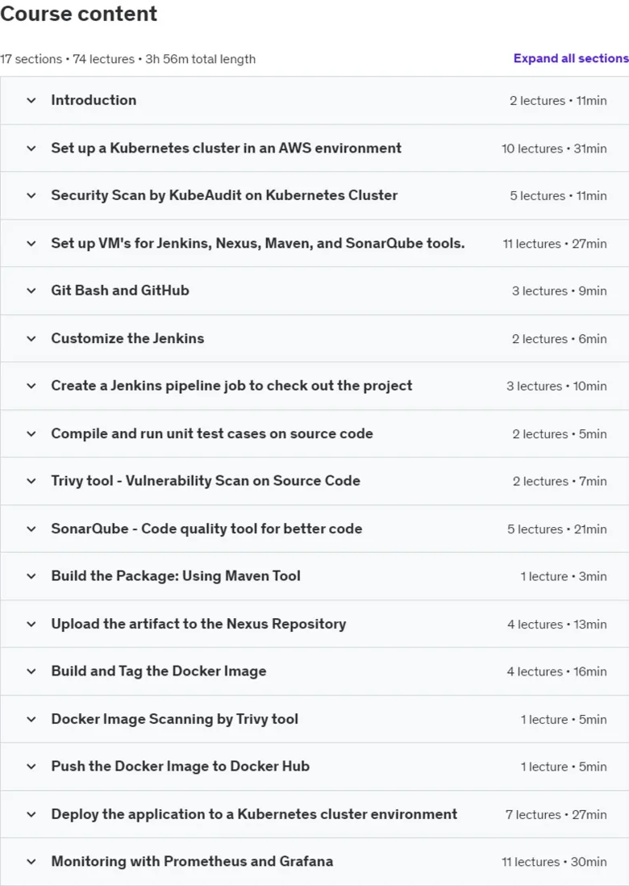The image size is (629, 886).
Task: Open Compile and run unit test cases section
Action: (x=212, y=433)
